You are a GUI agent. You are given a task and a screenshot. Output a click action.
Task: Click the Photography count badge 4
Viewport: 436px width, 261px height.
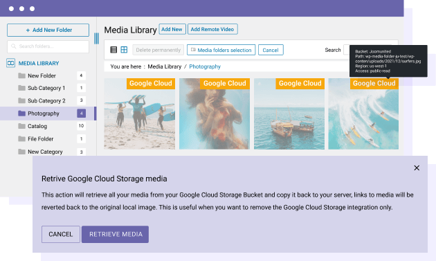point(81,114)
